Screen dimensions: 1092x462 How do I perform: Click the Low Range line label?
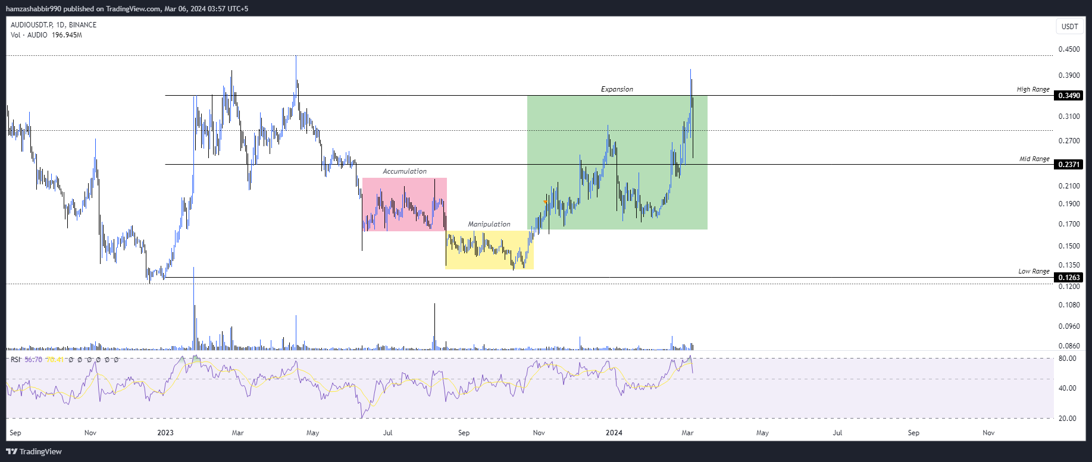(1034, 271)
